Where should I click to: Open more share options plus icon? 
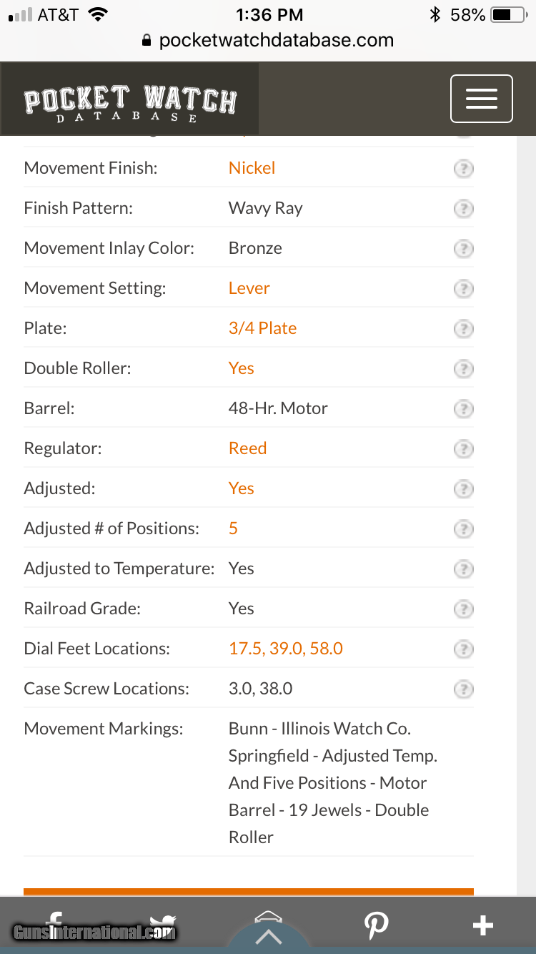[483, 925]
